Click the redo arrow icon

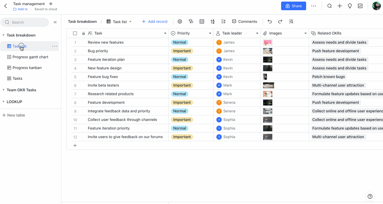pos(280,22)
